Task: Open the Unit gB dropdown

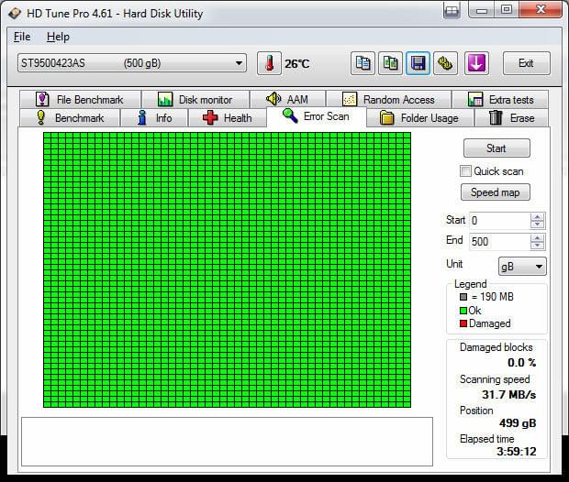Action: tap(522, 267)
